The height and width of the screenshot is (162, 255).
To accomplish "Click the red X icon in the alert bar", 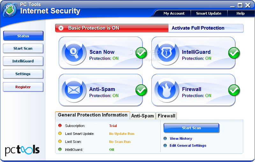I will click(x=61, y=28).
